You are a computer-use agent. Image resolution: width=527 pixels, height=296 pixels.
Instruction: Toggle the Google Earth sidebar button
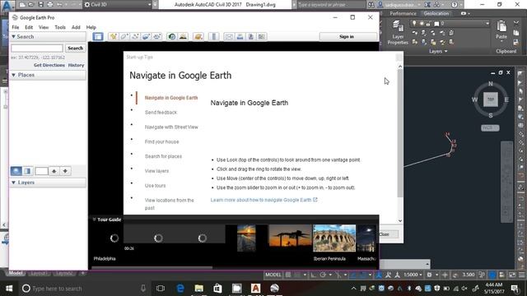point(98,36)
